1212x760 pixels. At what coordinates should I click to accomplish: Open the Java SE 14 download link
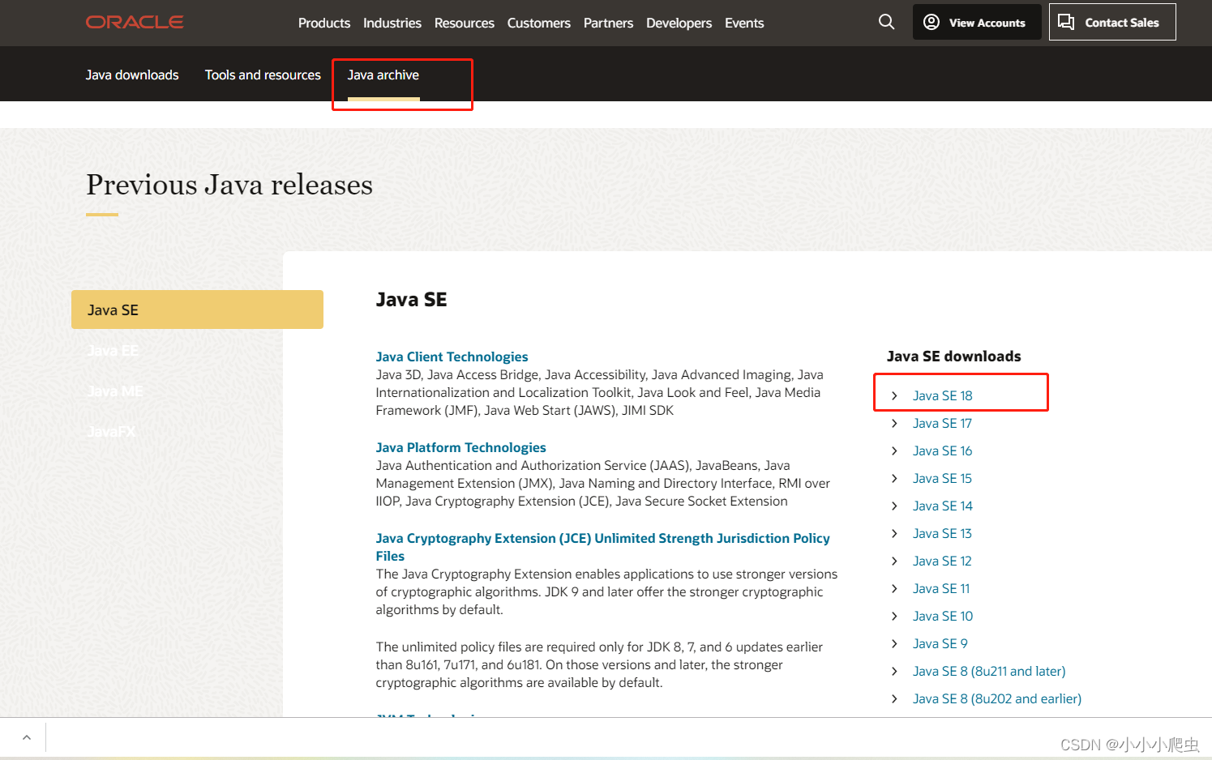tap(942, 506)
